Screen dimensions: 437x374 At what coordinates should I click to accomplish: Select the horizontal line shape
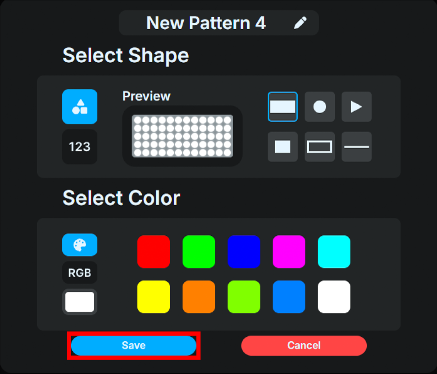pos(356,147)
